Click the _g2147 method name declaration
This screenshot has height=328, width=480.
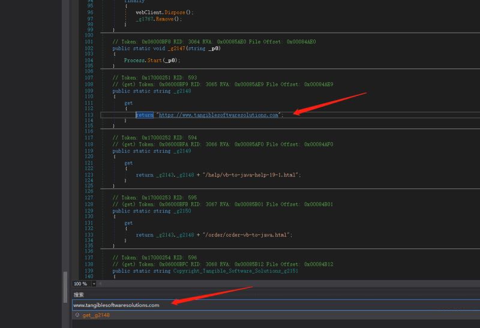pos(176,49)
